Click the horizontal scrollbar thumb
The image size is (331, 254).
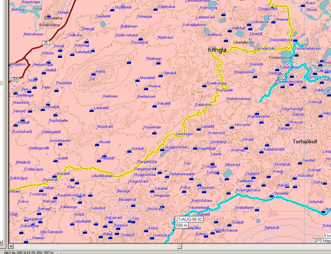click(x=178, y=246)
